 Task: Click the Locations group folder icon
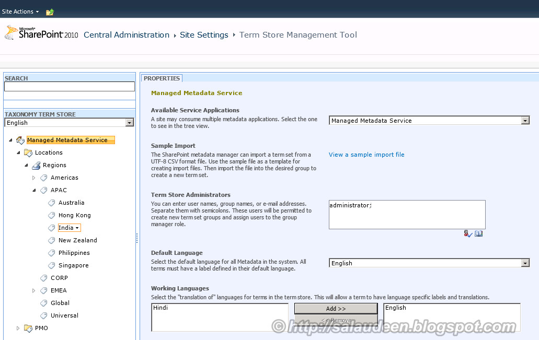click(x=28, y=153)
